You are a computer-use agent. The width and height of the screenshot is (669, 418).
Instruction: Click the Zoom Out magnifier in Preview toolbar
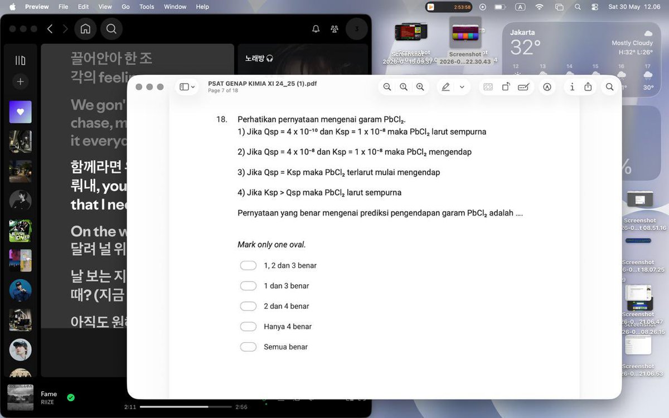coord(387,87)
